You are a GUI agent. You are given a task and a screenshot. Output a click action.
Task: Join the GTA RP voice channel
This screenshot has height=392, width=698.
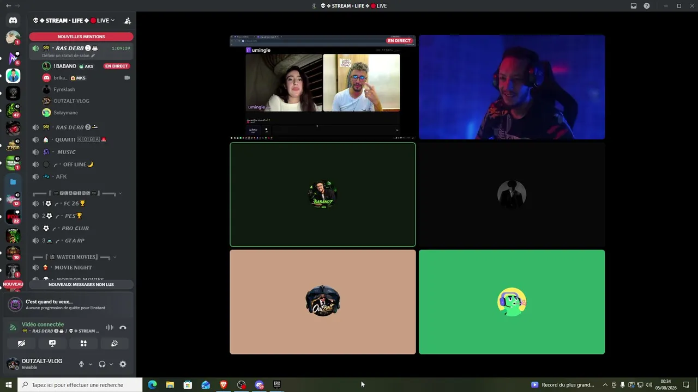tap(81, 241)
